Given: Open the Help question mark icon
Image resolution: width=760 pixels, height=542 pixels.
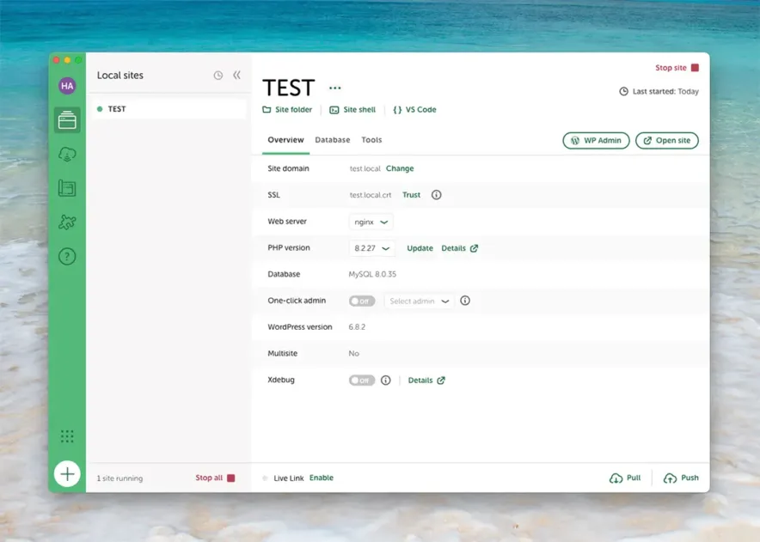Looking at the screenshot, I should click(x=67, y=257).
